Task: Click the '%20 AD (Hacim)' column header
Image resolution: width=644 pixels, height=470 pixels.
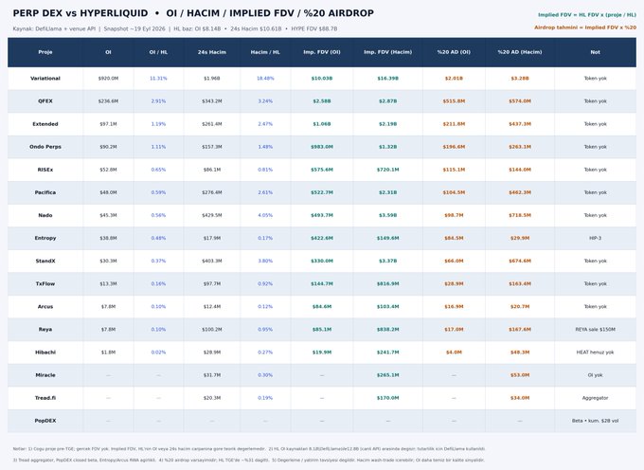Action: click(x=520, y=52)
